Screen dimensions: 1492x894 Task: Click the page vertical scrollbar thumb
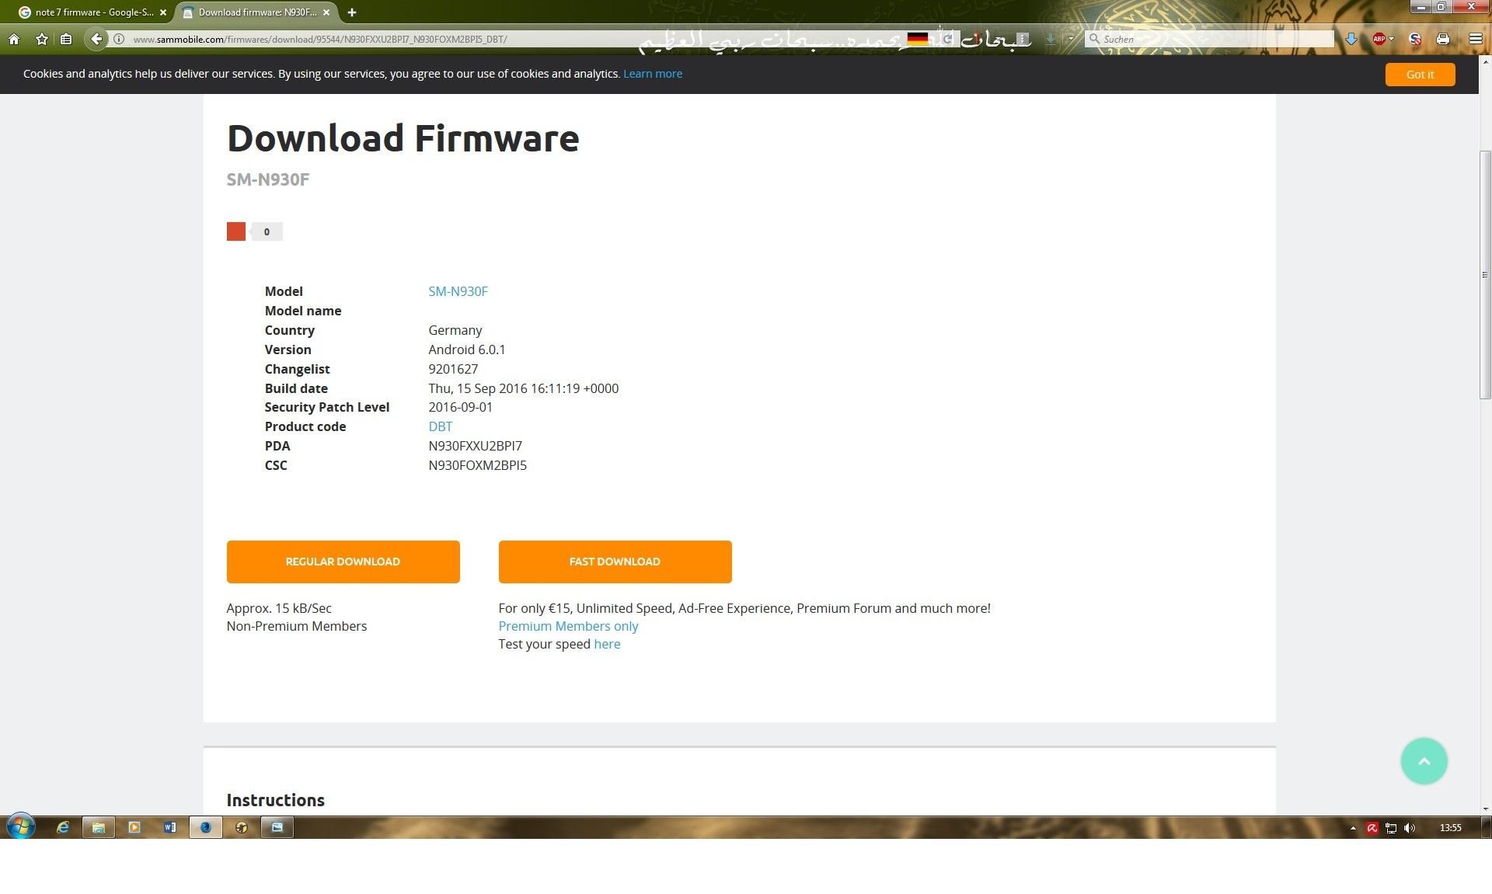1485,275
